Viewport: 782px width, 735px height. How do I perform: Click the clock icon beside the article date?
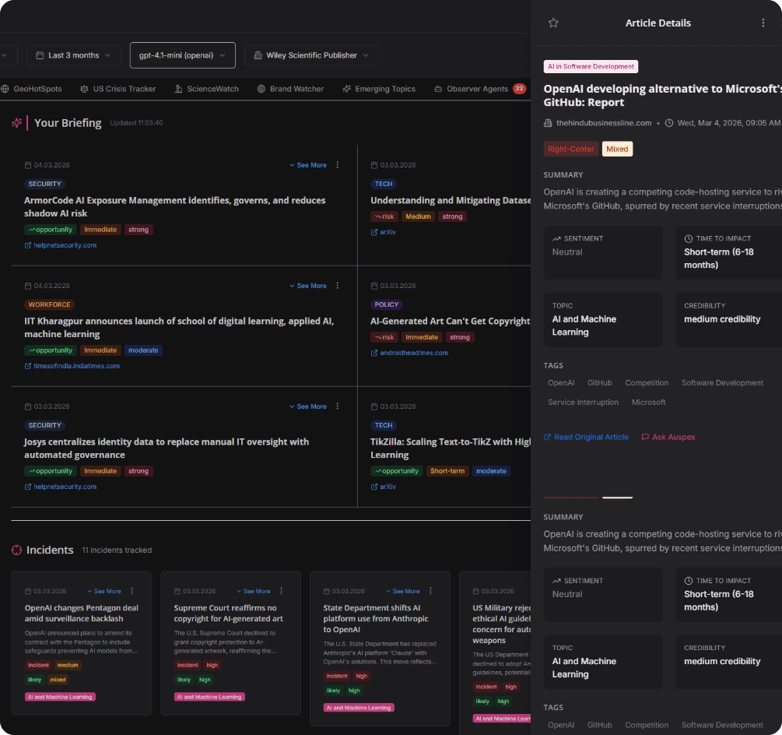669,123
